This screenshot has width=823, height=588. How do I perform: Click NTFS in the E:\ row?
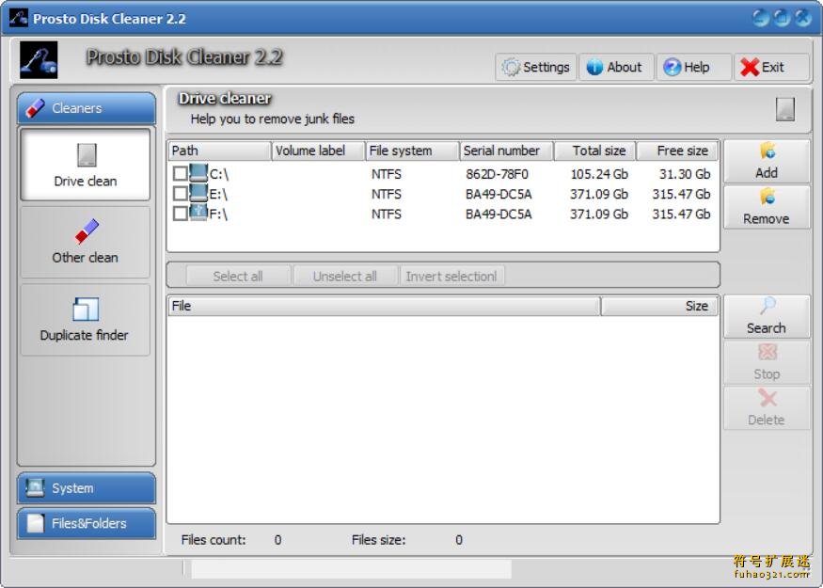point(387,194)
